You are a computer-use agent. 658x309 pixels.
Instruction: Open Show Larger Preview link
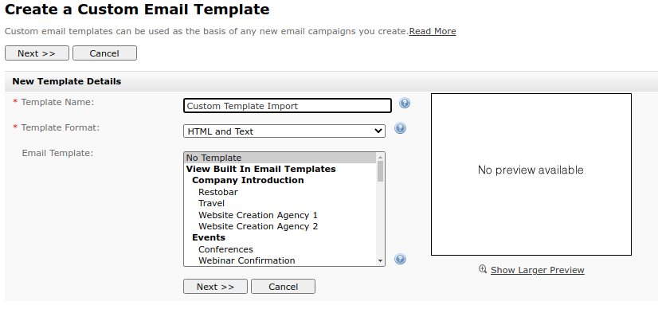click(537, 270)
